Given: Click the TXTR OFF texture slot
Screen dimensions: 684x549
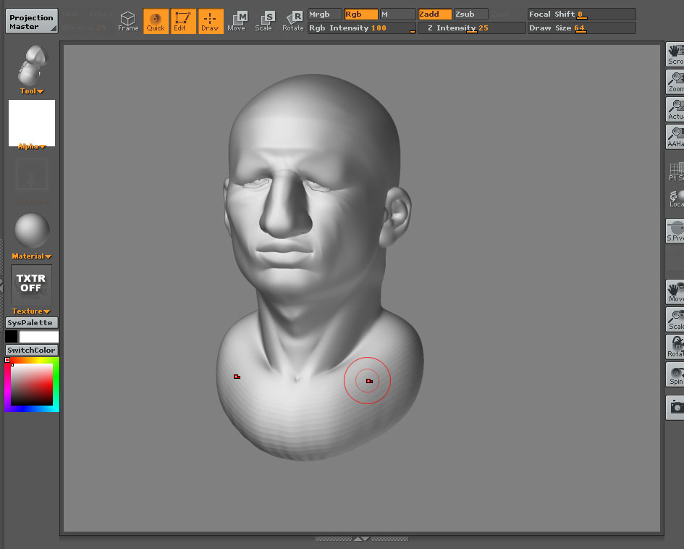Looking at the screenshot, I should 31,284.
